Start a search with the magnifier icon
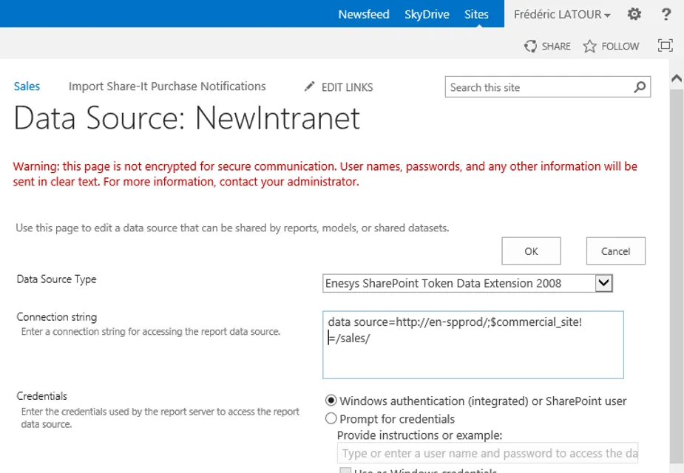This screenshot has height=473, width=684. (639, 86)
